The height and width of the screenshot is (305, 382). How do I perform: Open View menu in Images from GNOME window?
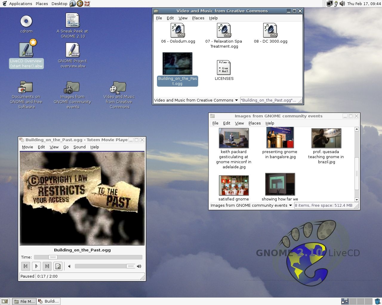click(239, 123)
